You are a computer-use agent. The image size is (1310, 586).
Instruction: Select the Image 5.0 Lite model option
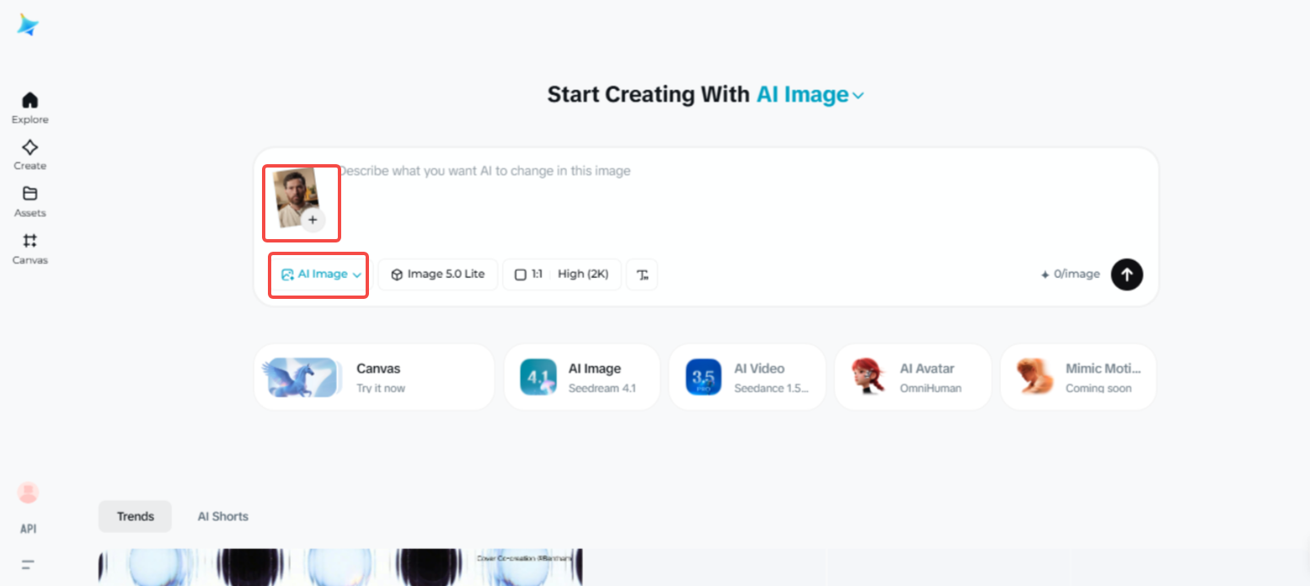click(x=437, y=274)
